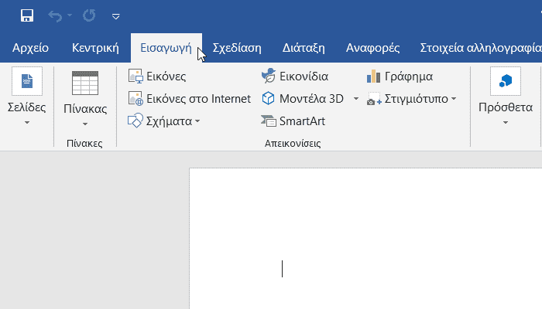
Task: Expand the Μοντέλα 3D dropdown arrow
Action: (x=356, y=99)
